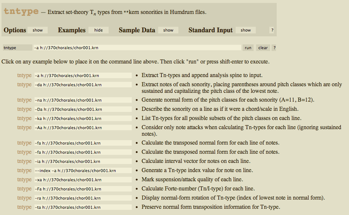Show the Sample Data section

point(168,30)
